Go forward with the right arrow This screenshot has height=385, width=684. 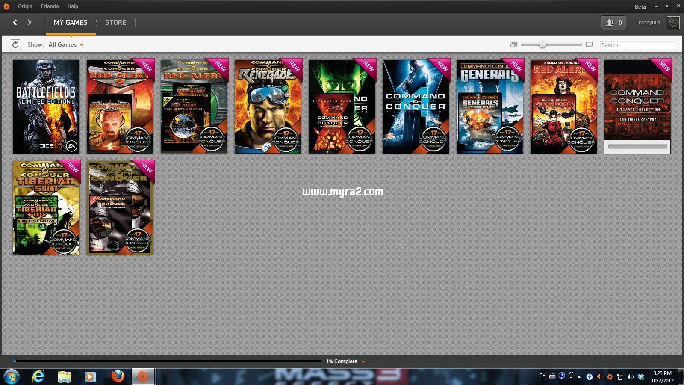tap(29, 22)
